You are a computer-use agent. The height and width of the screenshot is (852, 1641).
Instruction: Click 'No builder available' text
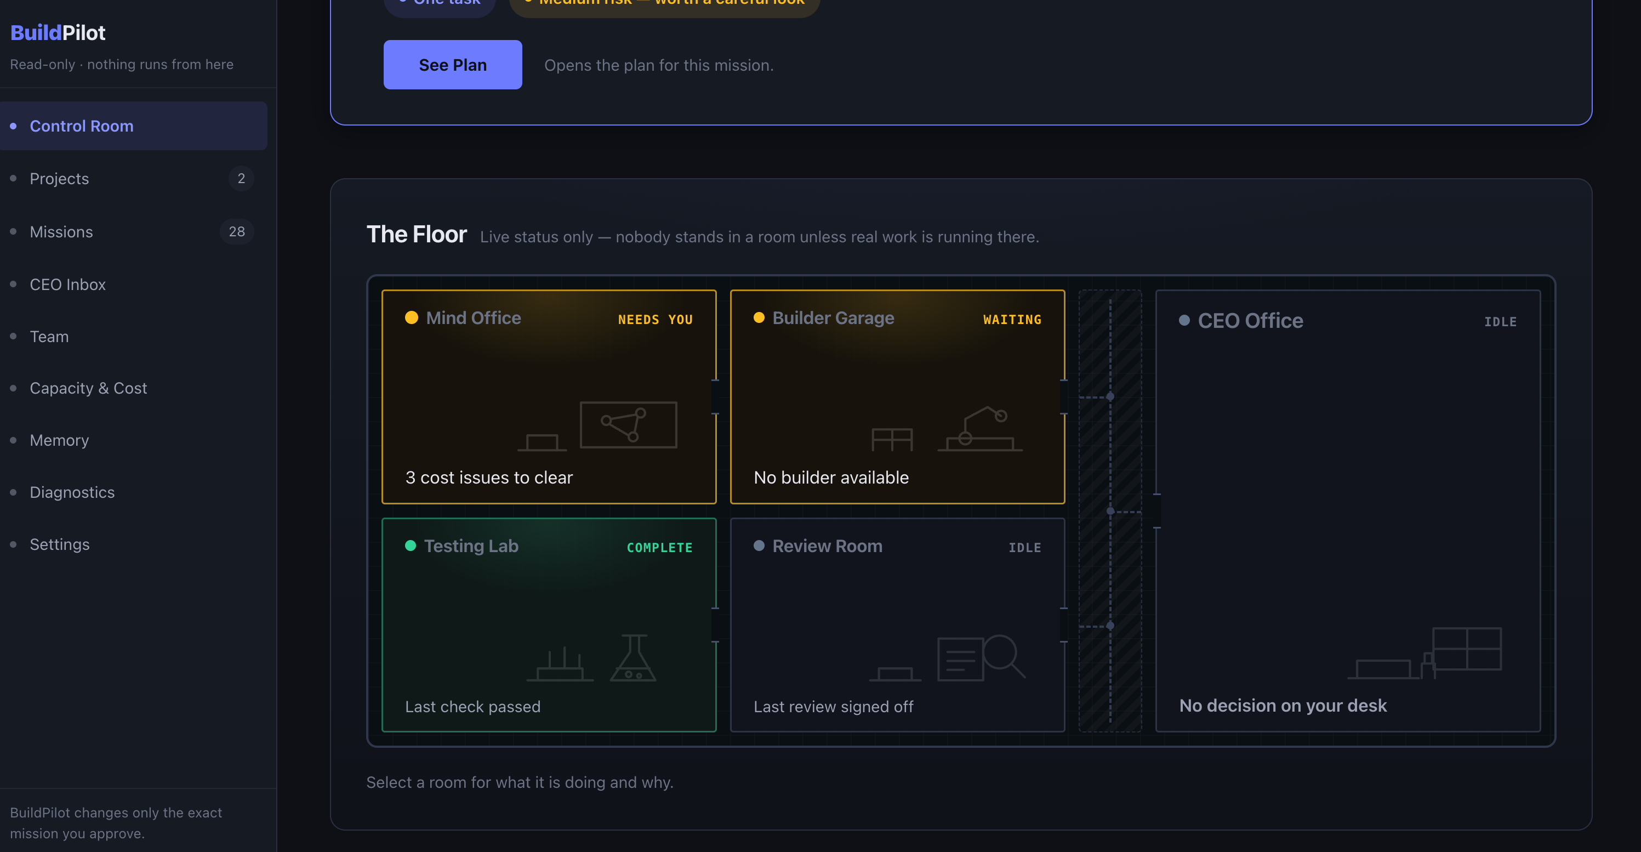831,478
